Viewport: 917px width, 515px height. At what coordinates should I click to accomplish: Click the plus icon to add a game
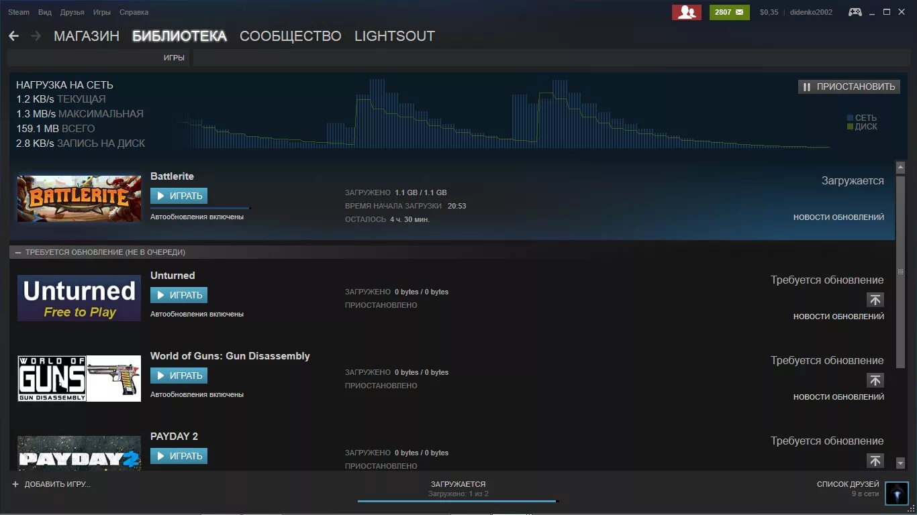(x=15, y=484)
